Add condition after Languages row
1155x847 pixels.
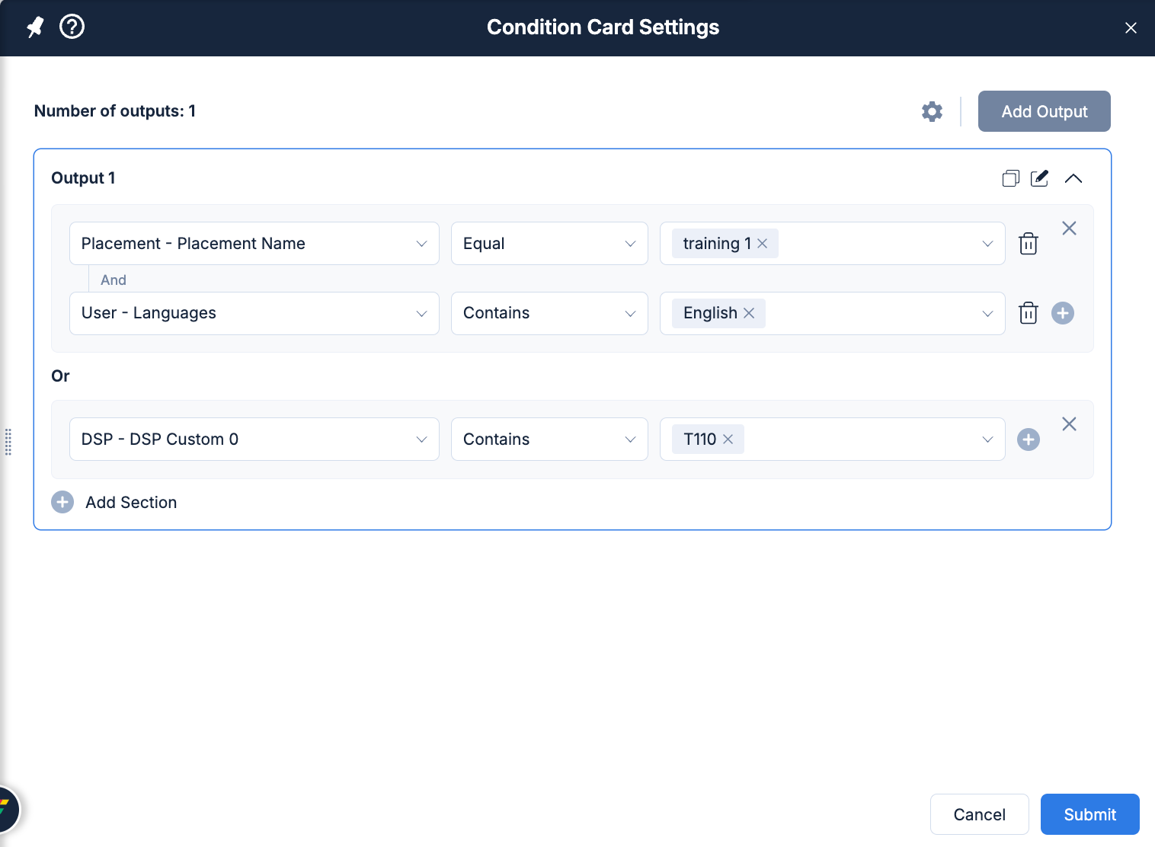coord(1063,313)
